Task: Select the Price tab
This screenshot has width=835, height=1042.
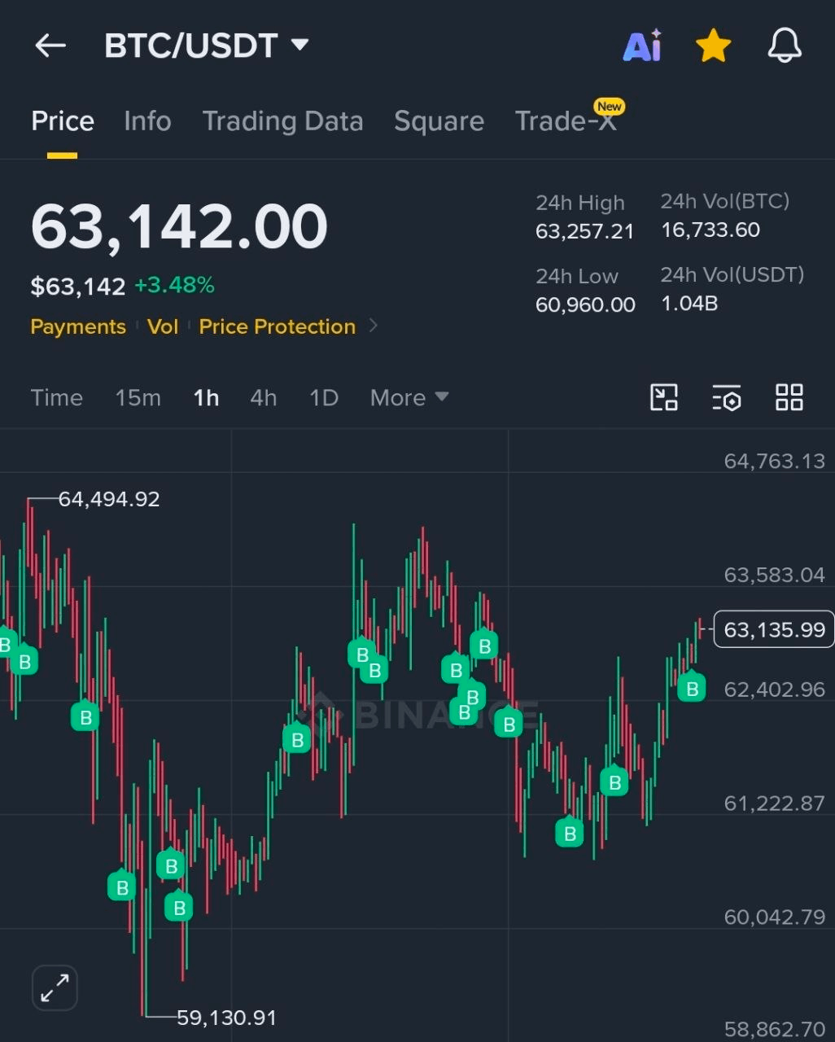Action: (63, 121)
